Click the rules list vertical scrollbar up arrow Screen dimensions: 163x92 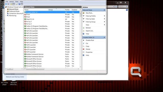point(80,10)
